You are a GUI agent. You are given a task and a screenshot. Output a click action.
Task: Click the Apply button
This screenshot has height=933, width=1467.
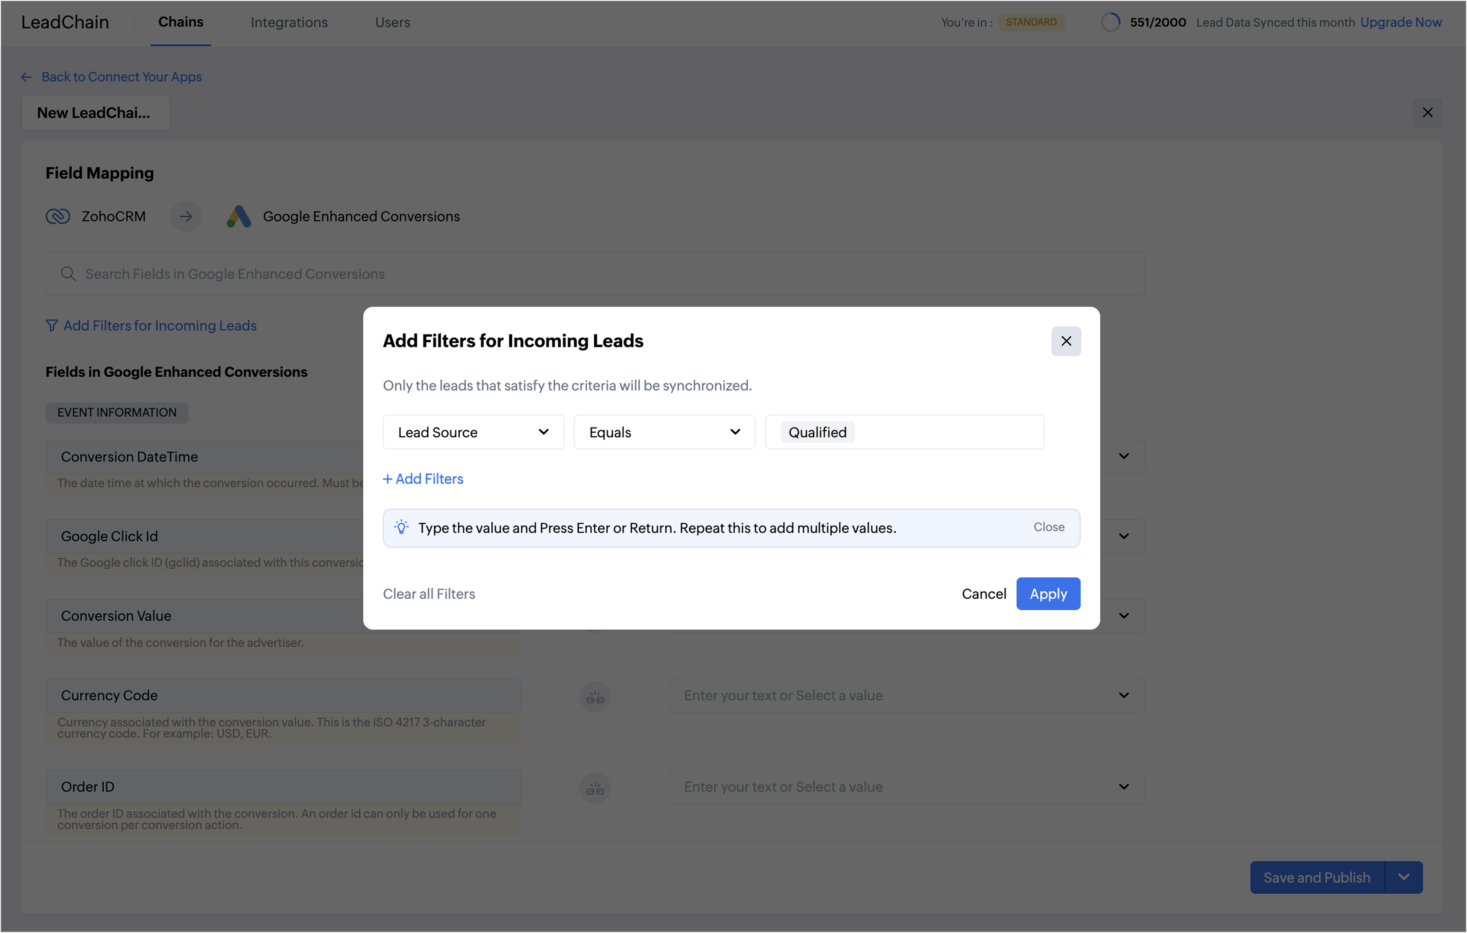1048,594
